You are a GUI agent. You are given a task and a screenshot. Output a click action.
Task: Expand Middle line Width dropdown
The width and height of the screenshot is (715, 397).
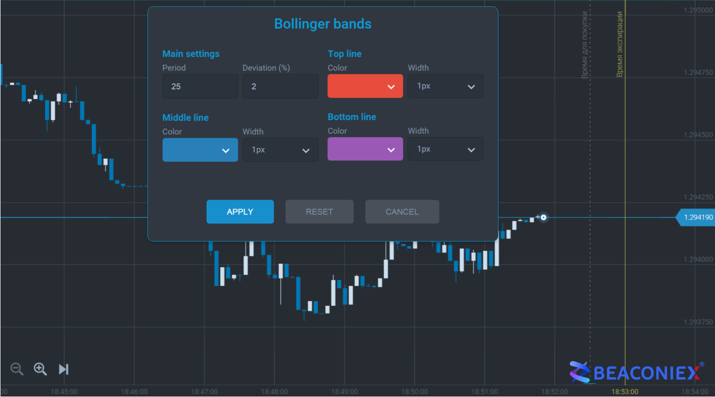pyautogui.click(x=280, y=150)
